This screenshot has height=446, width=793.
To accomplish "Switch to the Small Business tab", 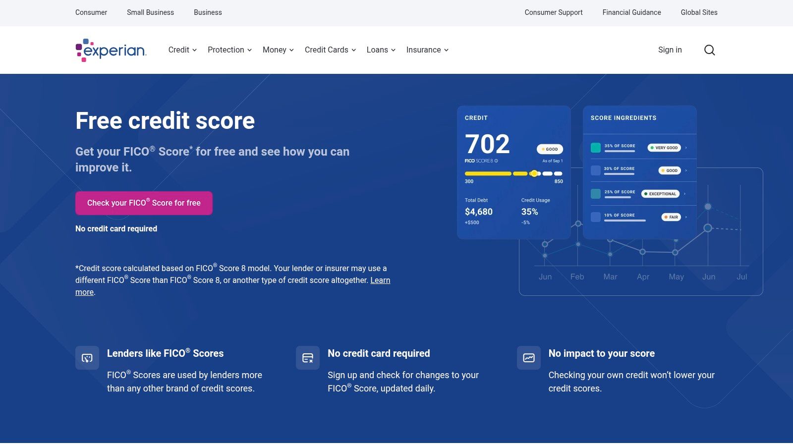I will (150, 12).
